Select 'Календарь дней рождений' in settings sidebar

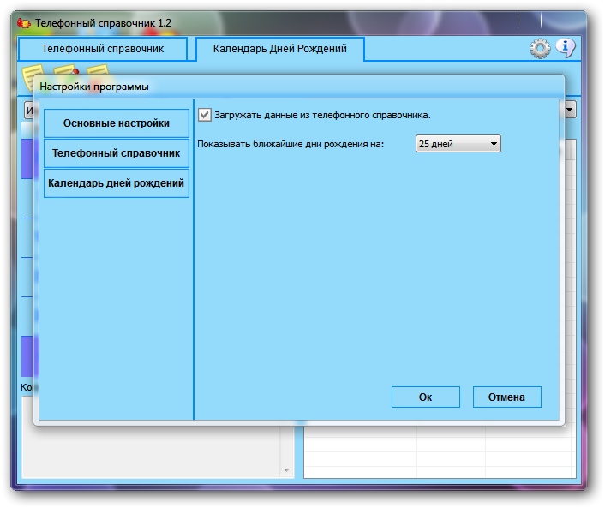pos(117,183)
